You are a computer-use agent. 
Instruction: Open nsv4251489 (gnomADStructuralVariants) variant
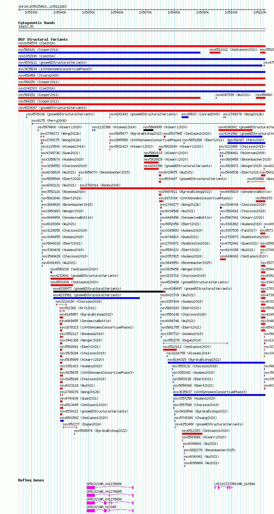tap(209, 424)
